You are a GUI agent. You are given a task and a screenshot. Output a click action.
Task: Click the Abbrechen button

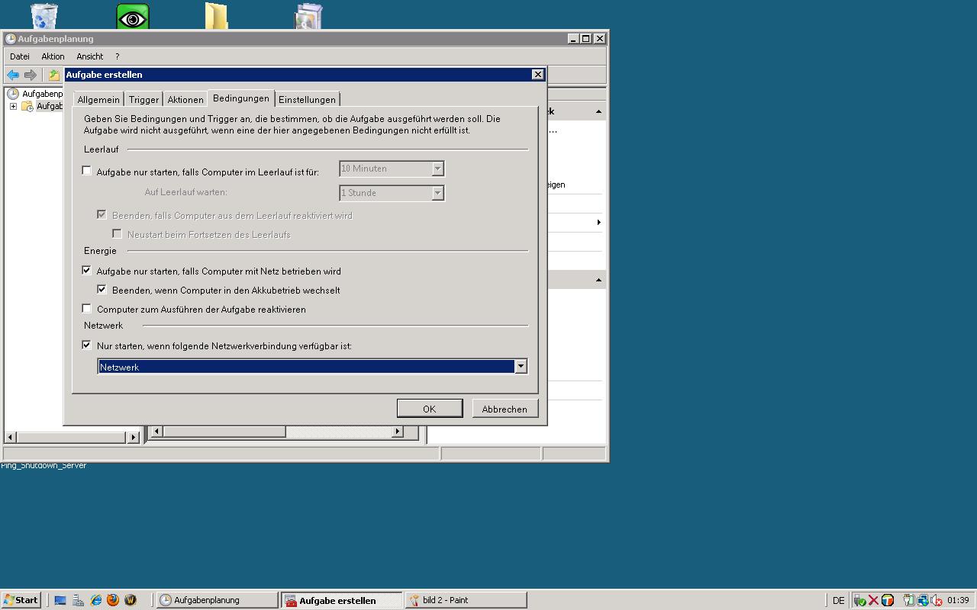[504, 409]
